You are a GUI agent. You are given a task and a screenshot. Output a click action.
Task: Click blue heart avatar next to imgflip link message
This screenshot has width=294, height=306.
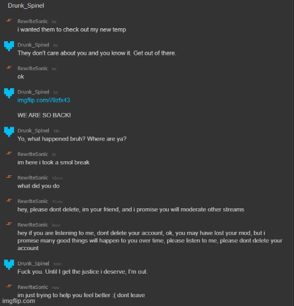[x=9, y=93]
